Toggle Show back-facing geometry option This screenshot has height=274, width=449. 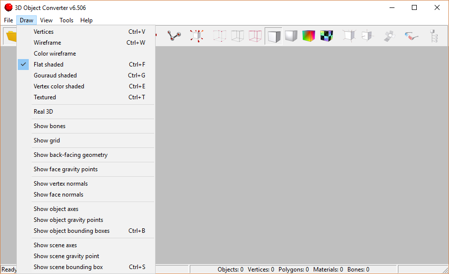[x=86, y=155]
